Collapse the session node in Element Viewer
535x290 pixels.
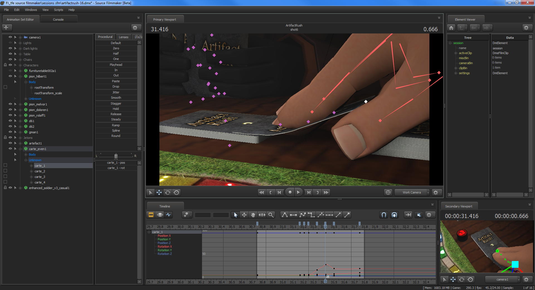tap(450, 43)
